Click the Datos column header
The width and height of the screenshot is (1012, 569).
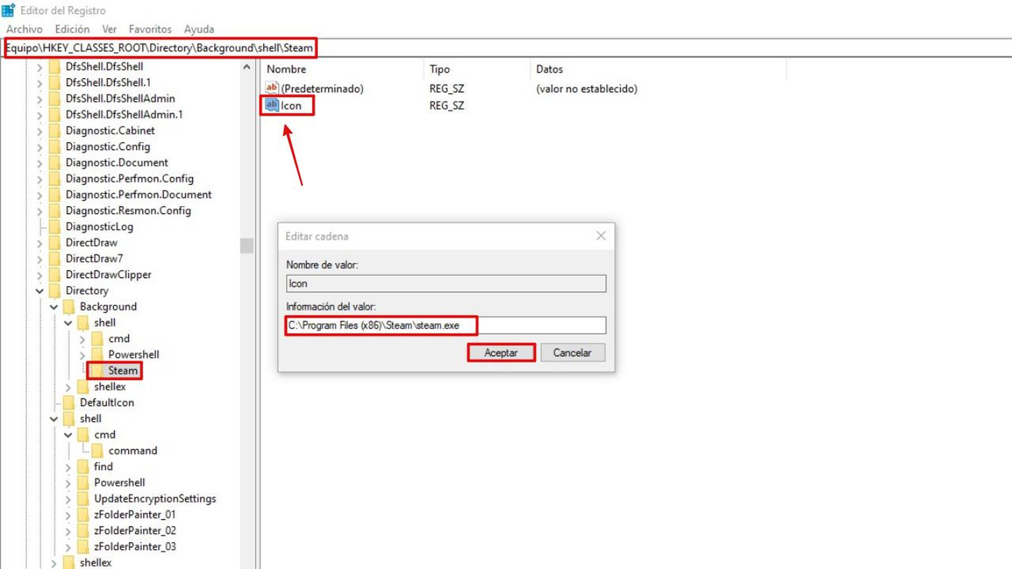(x=658, y=69)
